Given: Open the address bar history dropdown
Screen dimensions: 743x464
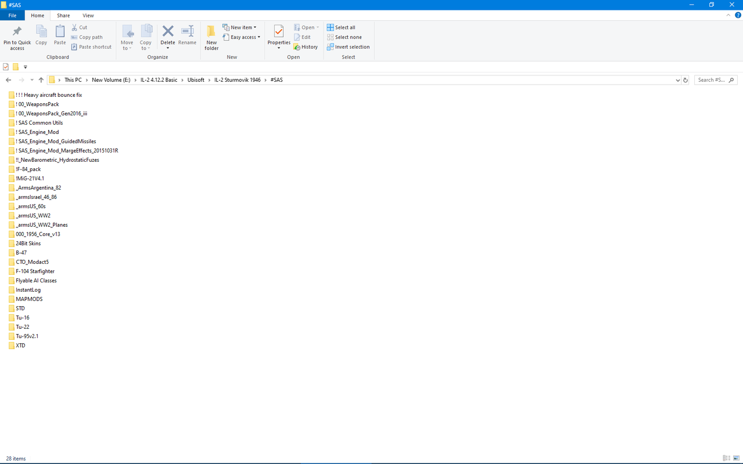Looking at the screenshot, I should [677, 79].
